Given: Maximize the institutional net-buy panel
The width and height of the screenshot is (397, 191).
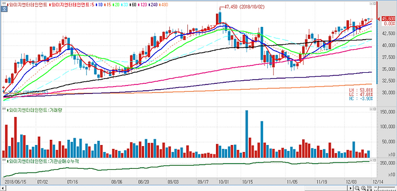Looking at the screenshot, I should [x=371, y=160].
